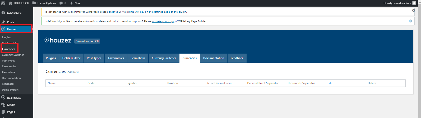This screenshot has width=421, height=118.
Task: Open Media in sidebar
Action: [11, 105]
